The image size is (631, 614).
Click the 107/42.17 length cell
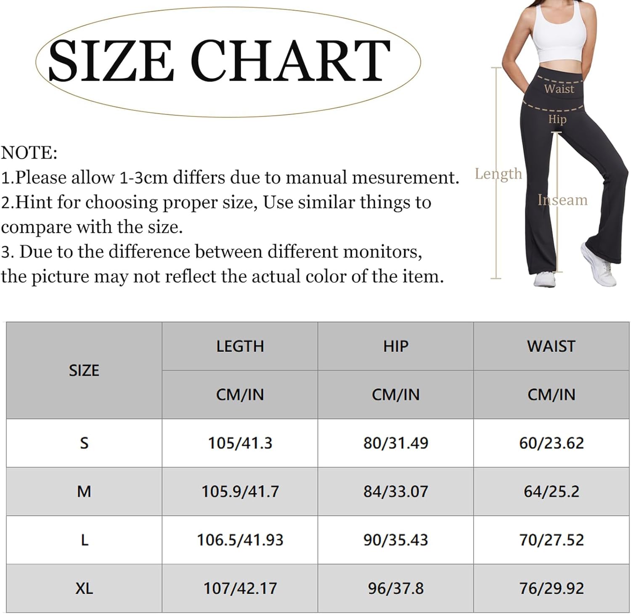240,588
